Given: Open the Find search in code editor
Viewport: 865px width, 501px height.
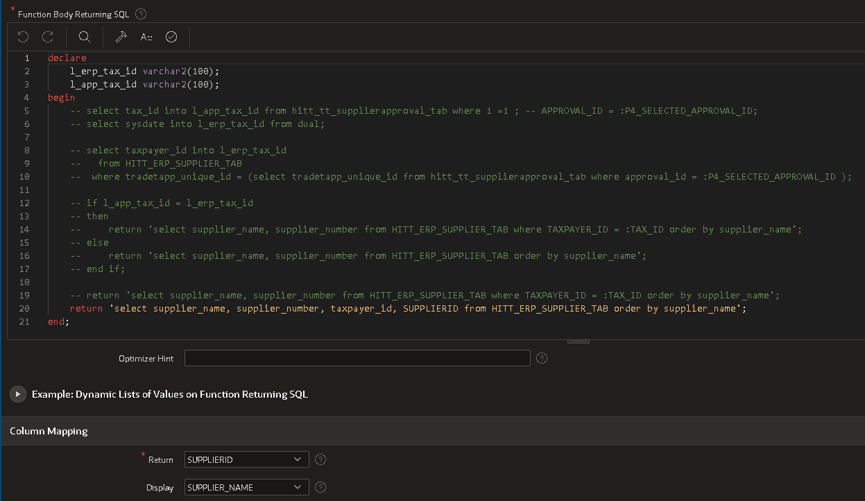Looking at the screenshot, I should 85,37.
